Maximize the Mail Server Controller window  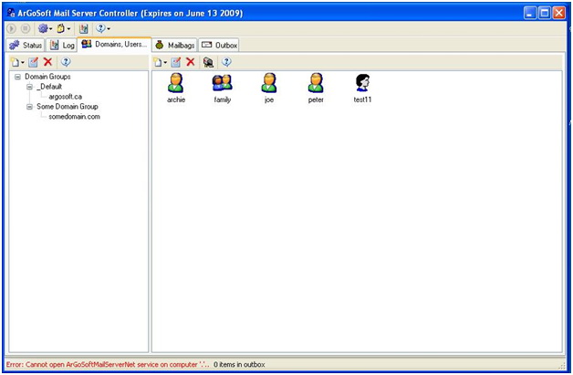[x=545, y=13]
